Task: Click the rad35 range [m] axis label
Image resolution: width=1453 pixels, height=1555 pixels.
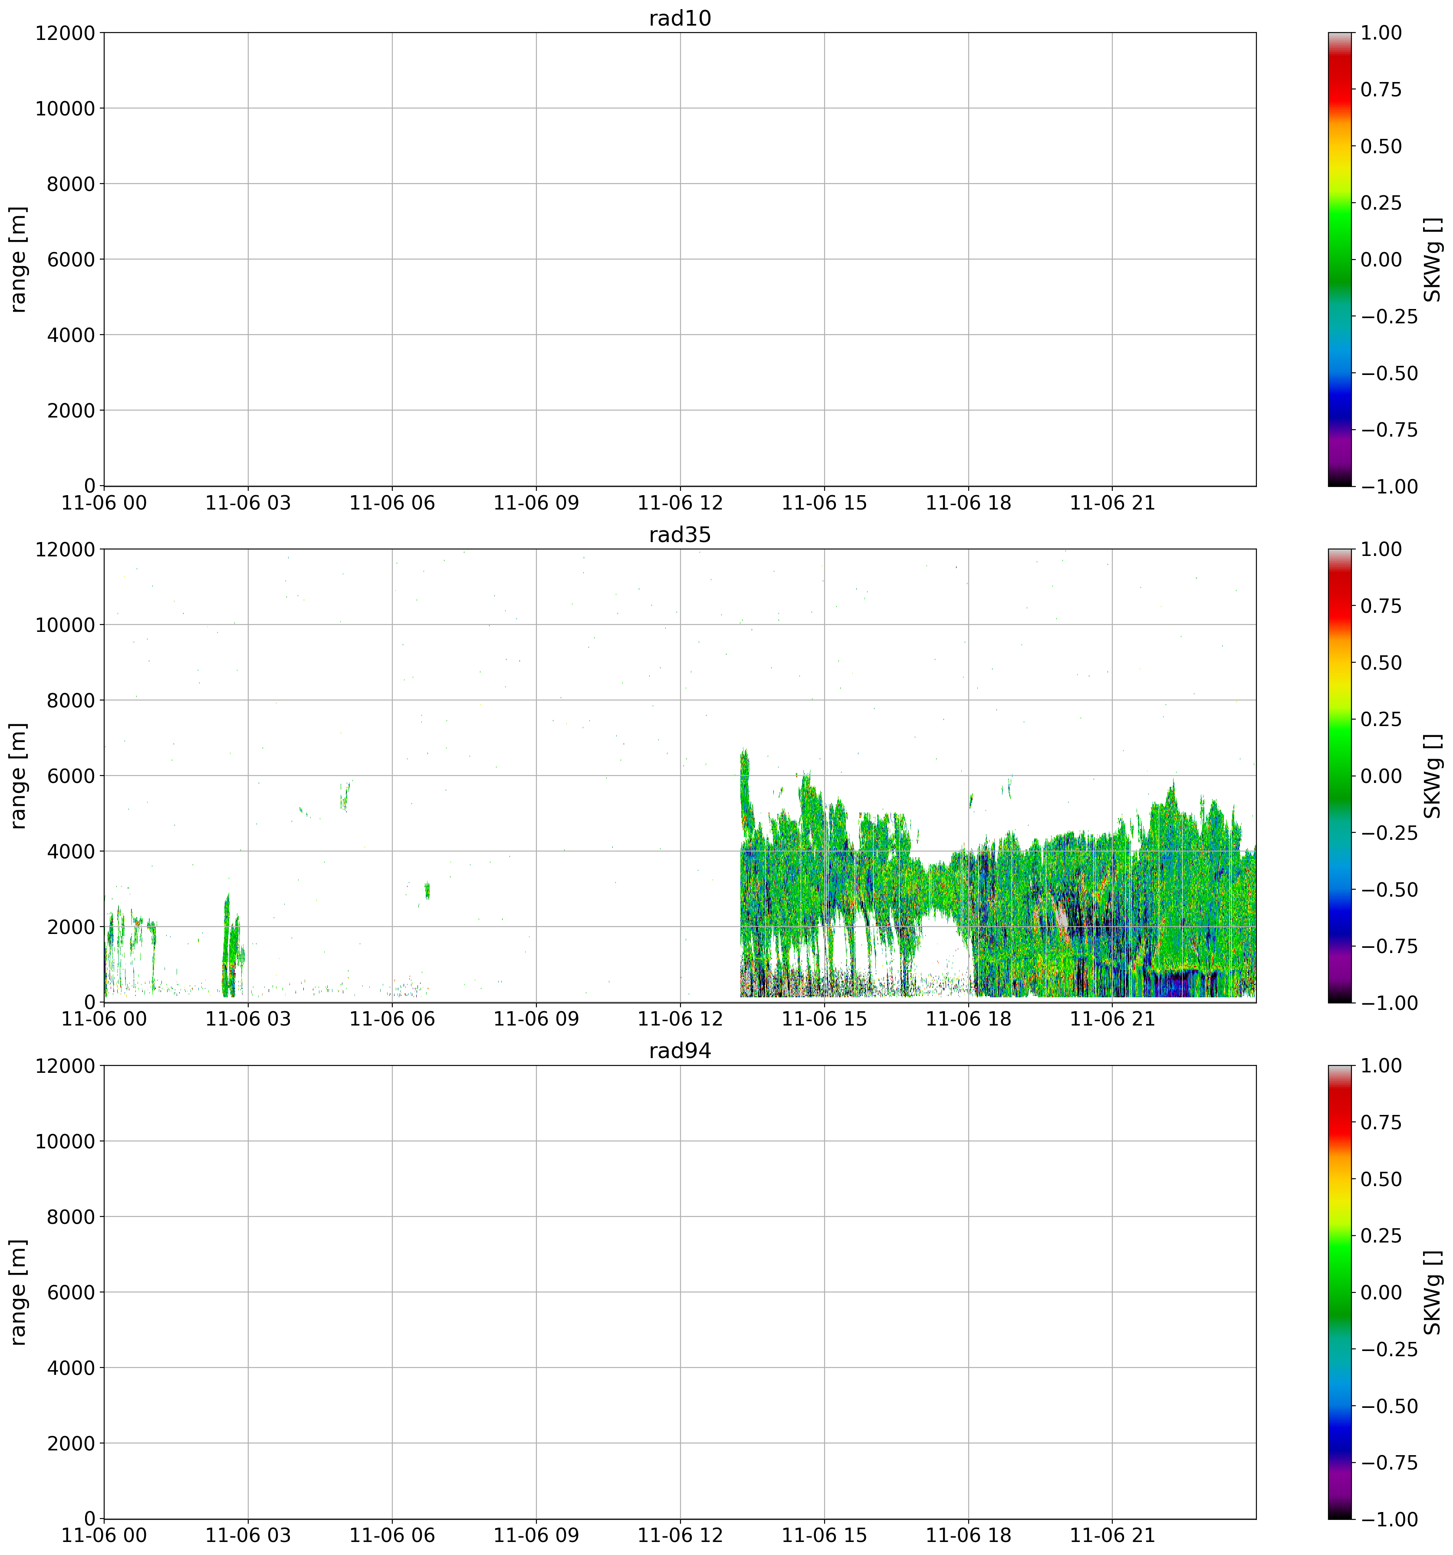Action: tap(19, 775)
